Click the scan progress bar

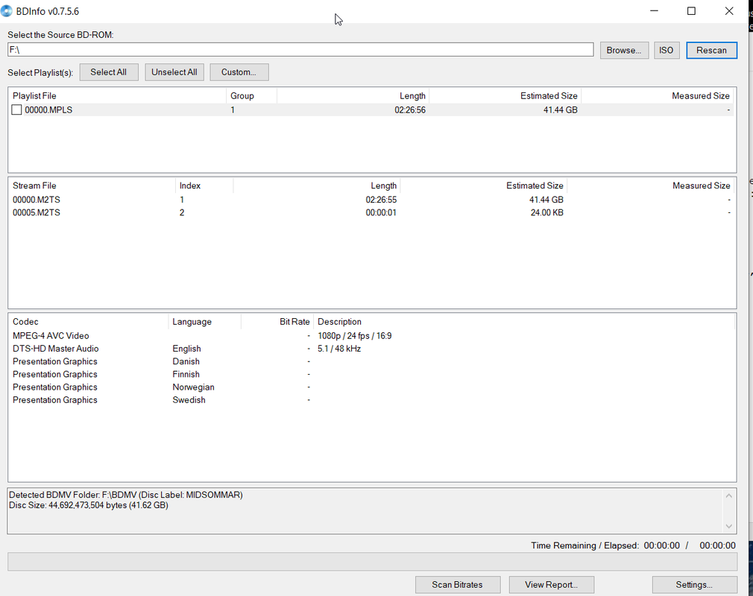372,562
